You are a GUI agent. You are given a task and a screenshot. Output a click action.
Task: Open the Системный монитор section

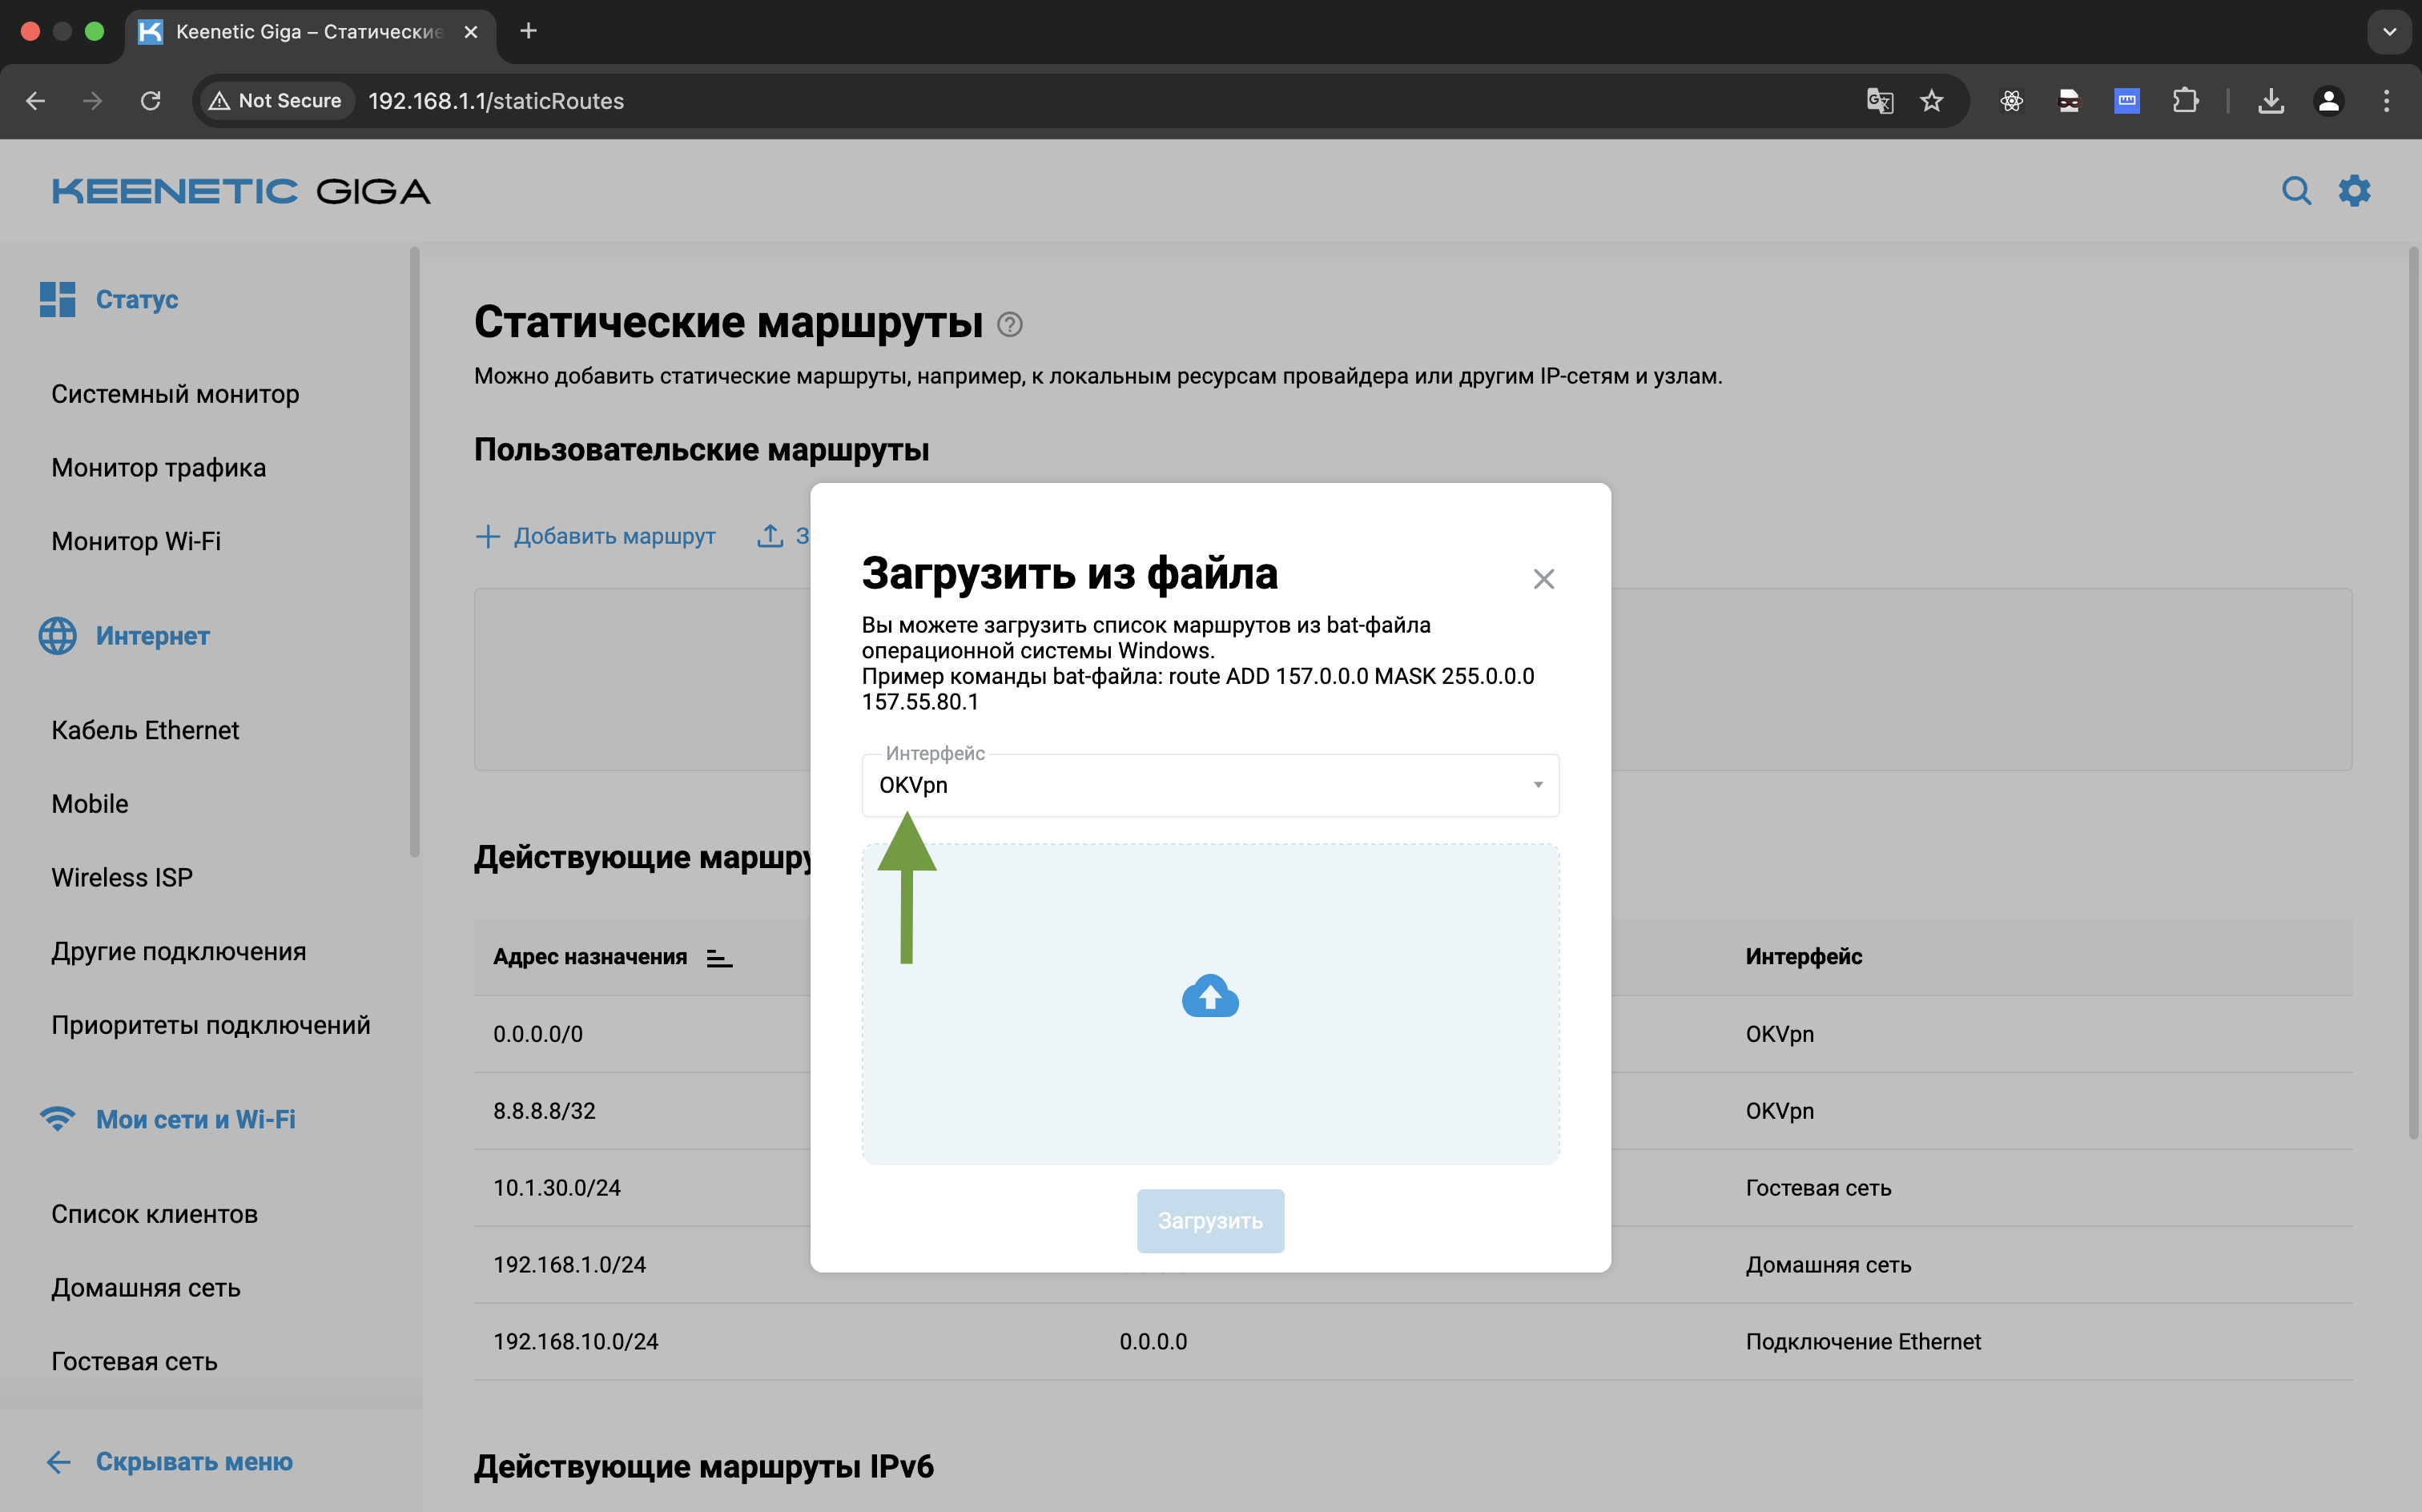(x=175, y=394)
